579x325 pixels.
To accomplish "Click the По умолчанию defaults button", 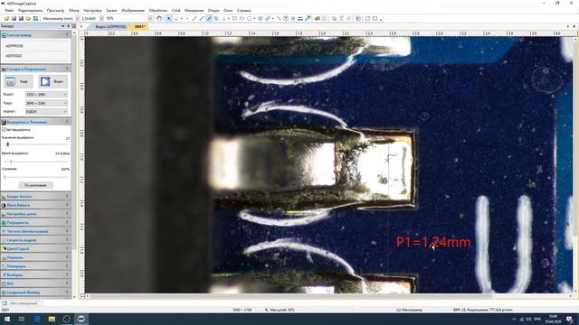I will [x=35, y=185].
